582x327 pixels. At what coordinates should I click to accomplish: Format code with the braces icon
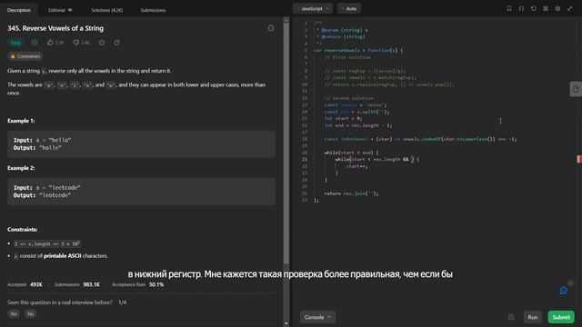point(521,8)
